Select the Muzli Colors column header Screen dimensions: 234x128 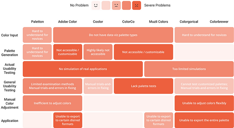(159, 22)
